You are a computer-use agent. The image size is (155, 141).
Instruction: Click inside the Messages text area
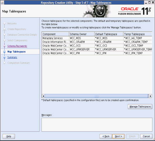pyautogui.click(x=97, y=125)
